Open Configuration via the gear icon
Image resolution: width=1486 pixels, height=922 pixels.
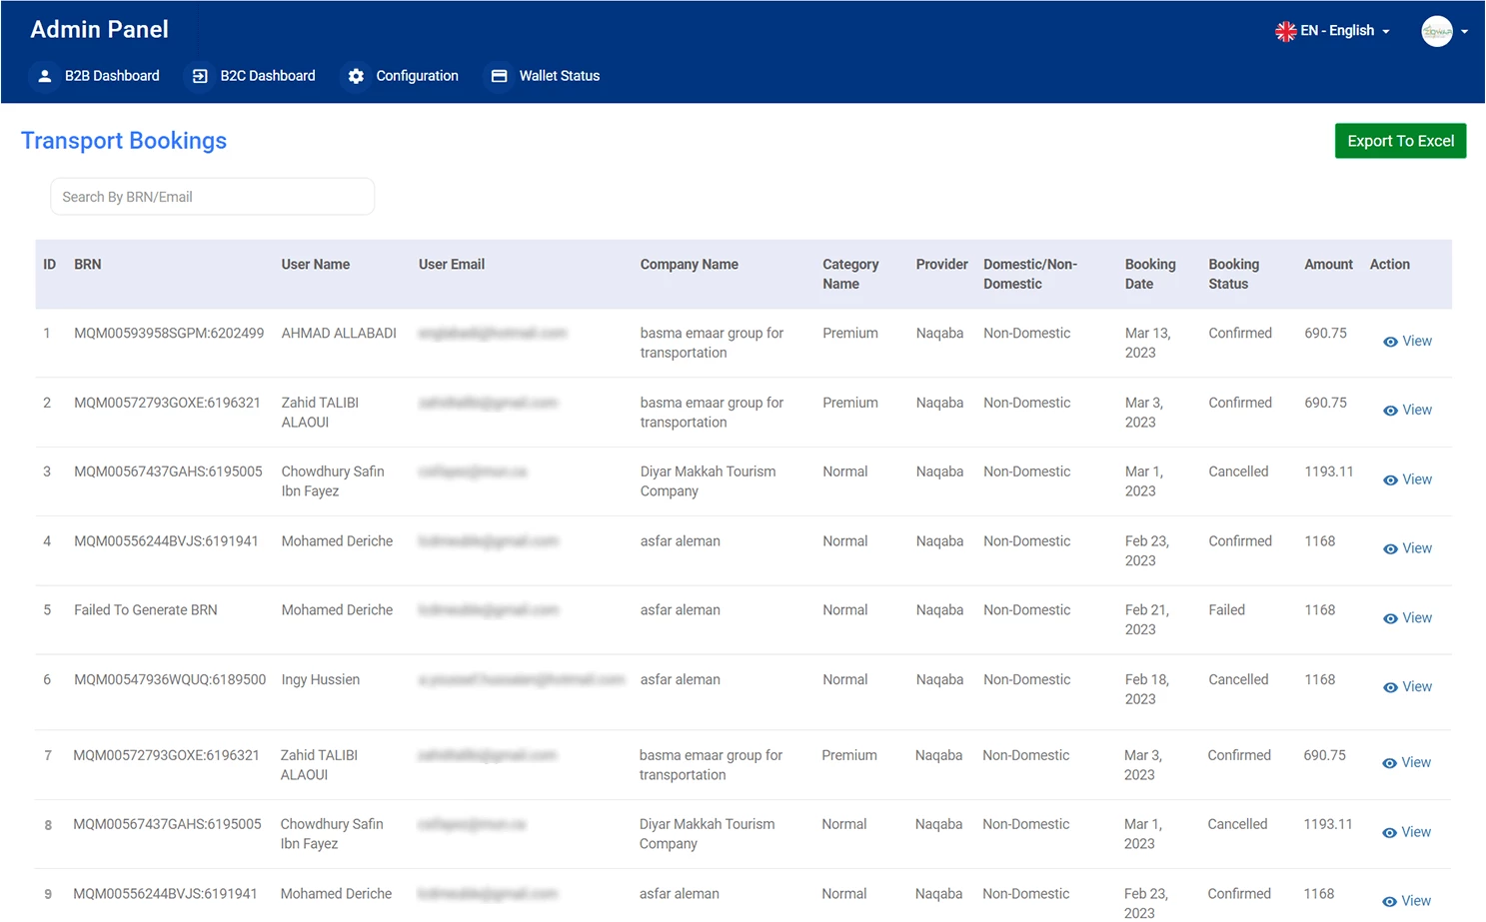(357, 75)
